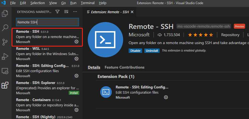Screen dimensions: 249x119
Task: Open the Search view in activity bar
Action: click(x=5, y=28)
